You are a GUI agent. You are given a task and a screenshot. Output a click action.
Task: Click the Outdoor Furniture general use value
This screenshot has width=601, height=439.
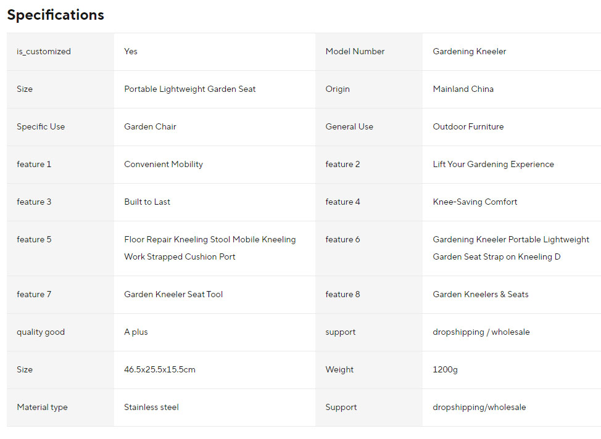click(x=468, y=126)
